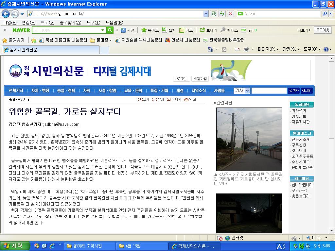Click the browser Back arrow button
Screen dimensions: 335x251
6,14
